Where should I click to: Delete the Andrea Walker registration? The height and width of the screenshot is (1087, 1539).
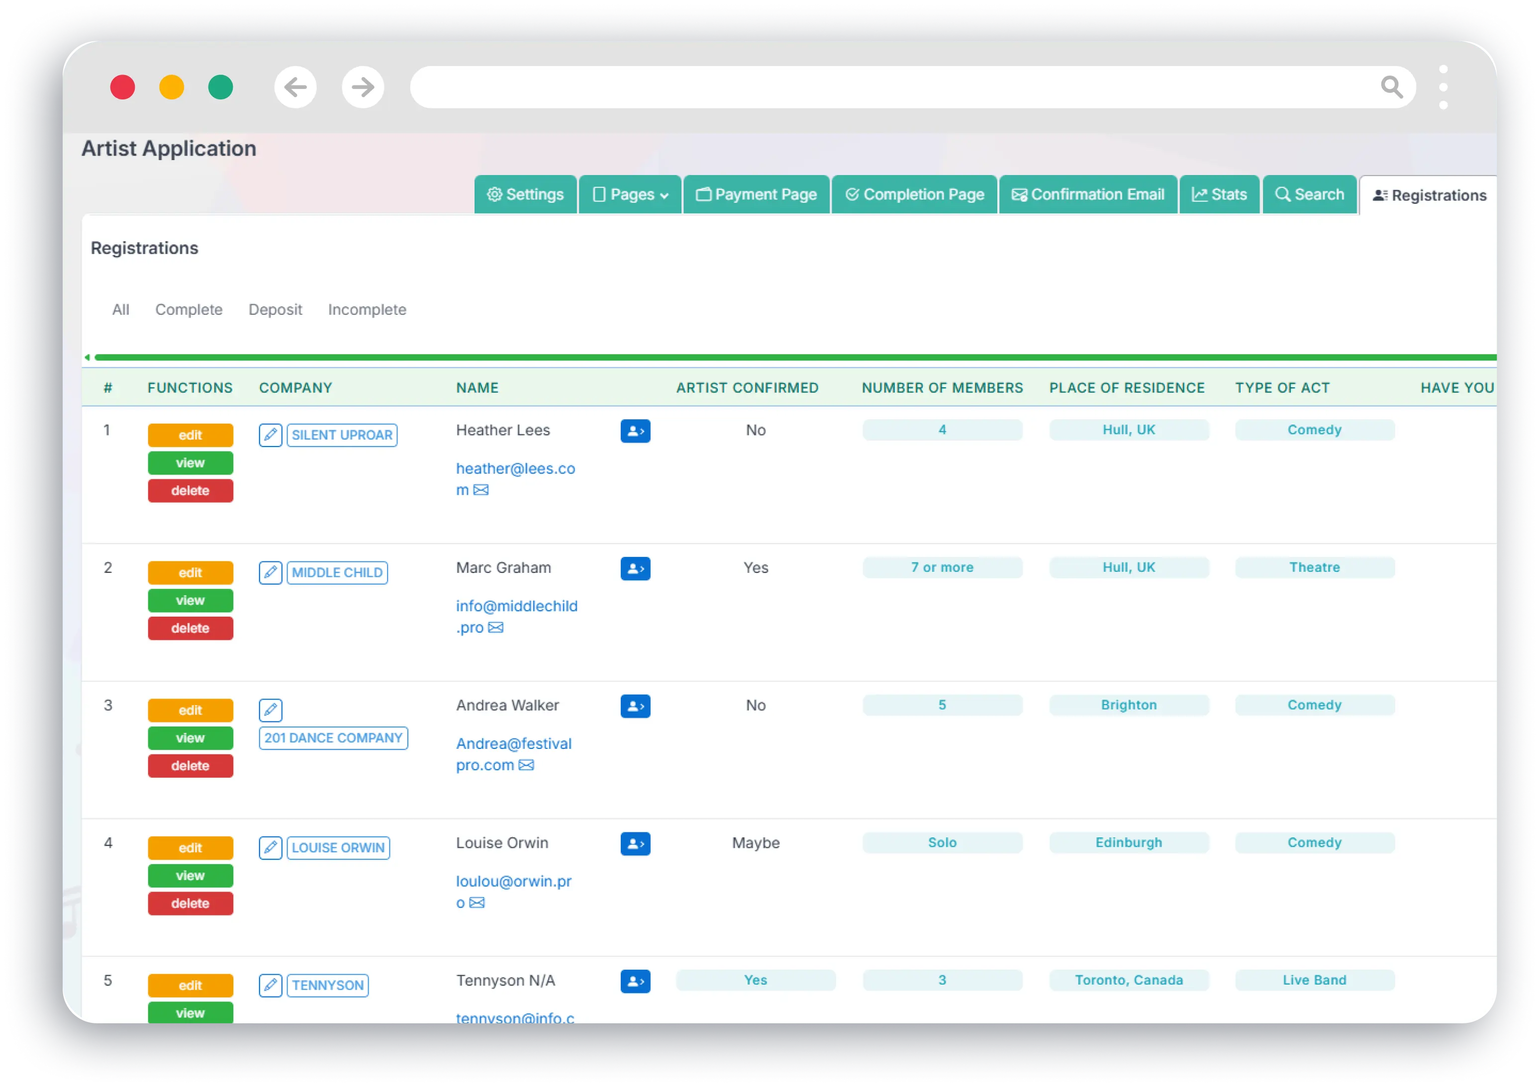click(x=191, y=765)
